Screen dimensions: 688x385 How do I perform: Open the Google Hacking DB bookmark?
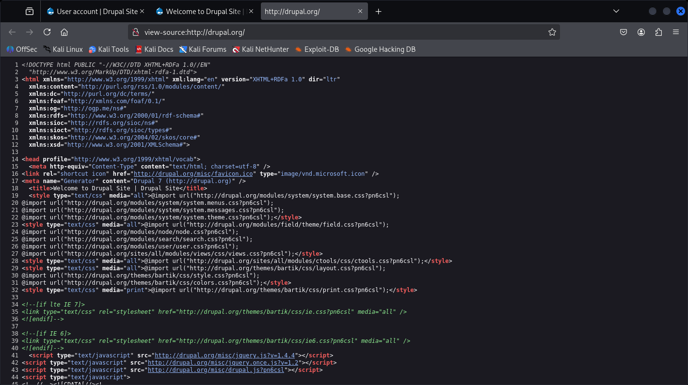(380, 49)
